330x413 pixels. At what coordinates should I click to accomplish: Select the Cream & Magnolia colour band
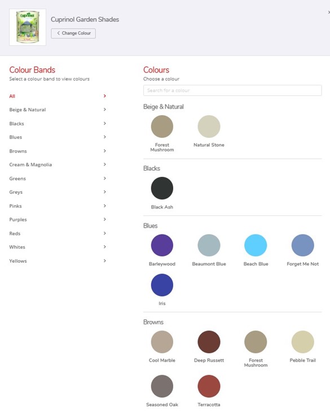pyautogui.click(x=58, y=164)
